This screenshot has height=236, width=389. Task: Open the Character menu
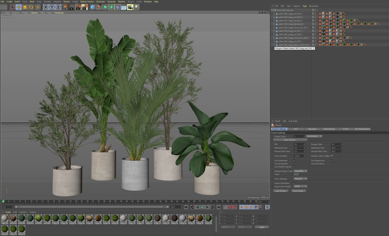pos(111,1)
